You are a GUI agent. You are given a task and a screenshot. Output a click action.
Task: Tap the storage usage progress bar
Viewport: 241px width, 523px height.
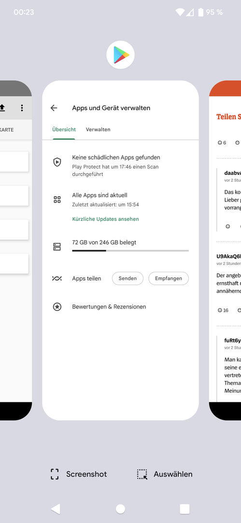(x=130, y=250)
